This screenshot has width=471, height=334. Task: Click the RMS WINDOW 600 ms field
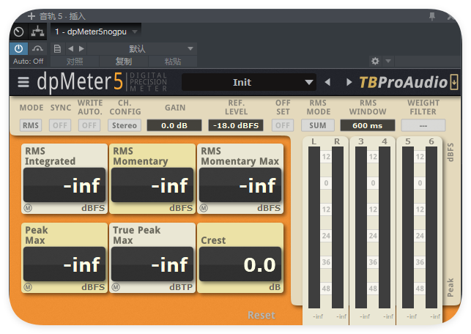(x=368, y=125)
